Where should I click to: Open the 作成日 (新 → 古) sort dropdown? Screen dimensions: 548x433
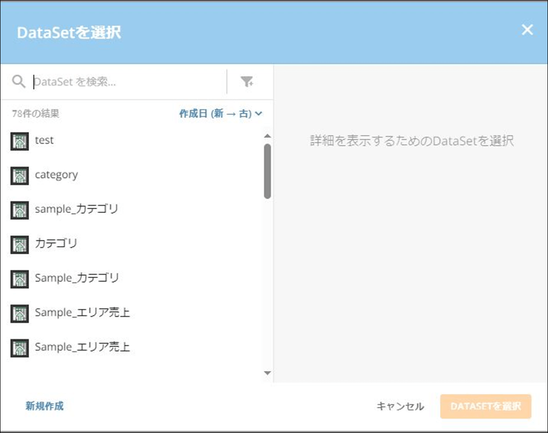click(x=220, y=114)
